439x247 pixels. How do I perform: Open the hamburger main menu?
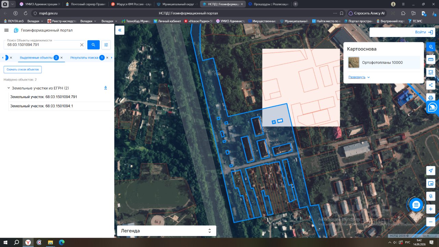[6, 30]
